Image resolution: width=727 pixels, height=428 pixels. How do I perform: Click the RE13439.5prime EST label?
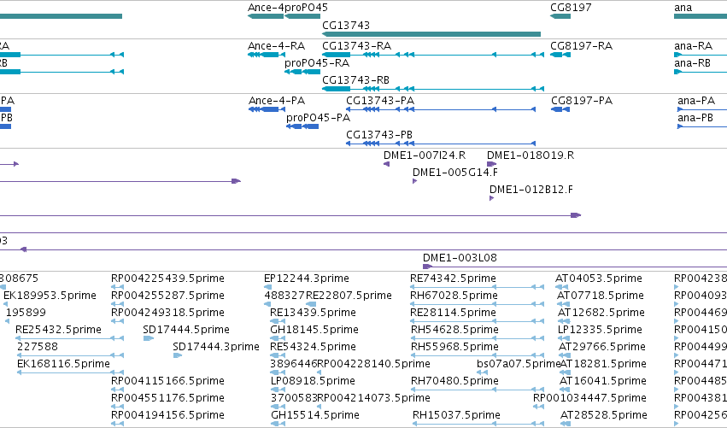[313, 313]
